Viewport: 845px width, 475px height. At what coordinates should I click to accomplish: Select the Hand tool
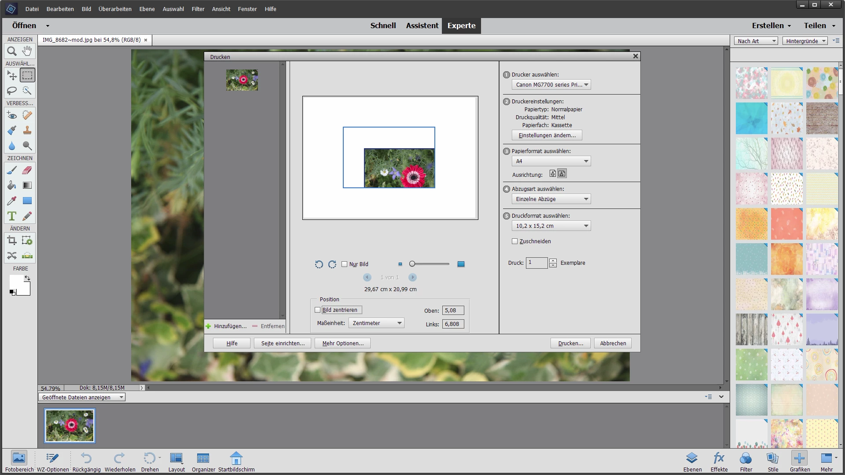point(27,51)
